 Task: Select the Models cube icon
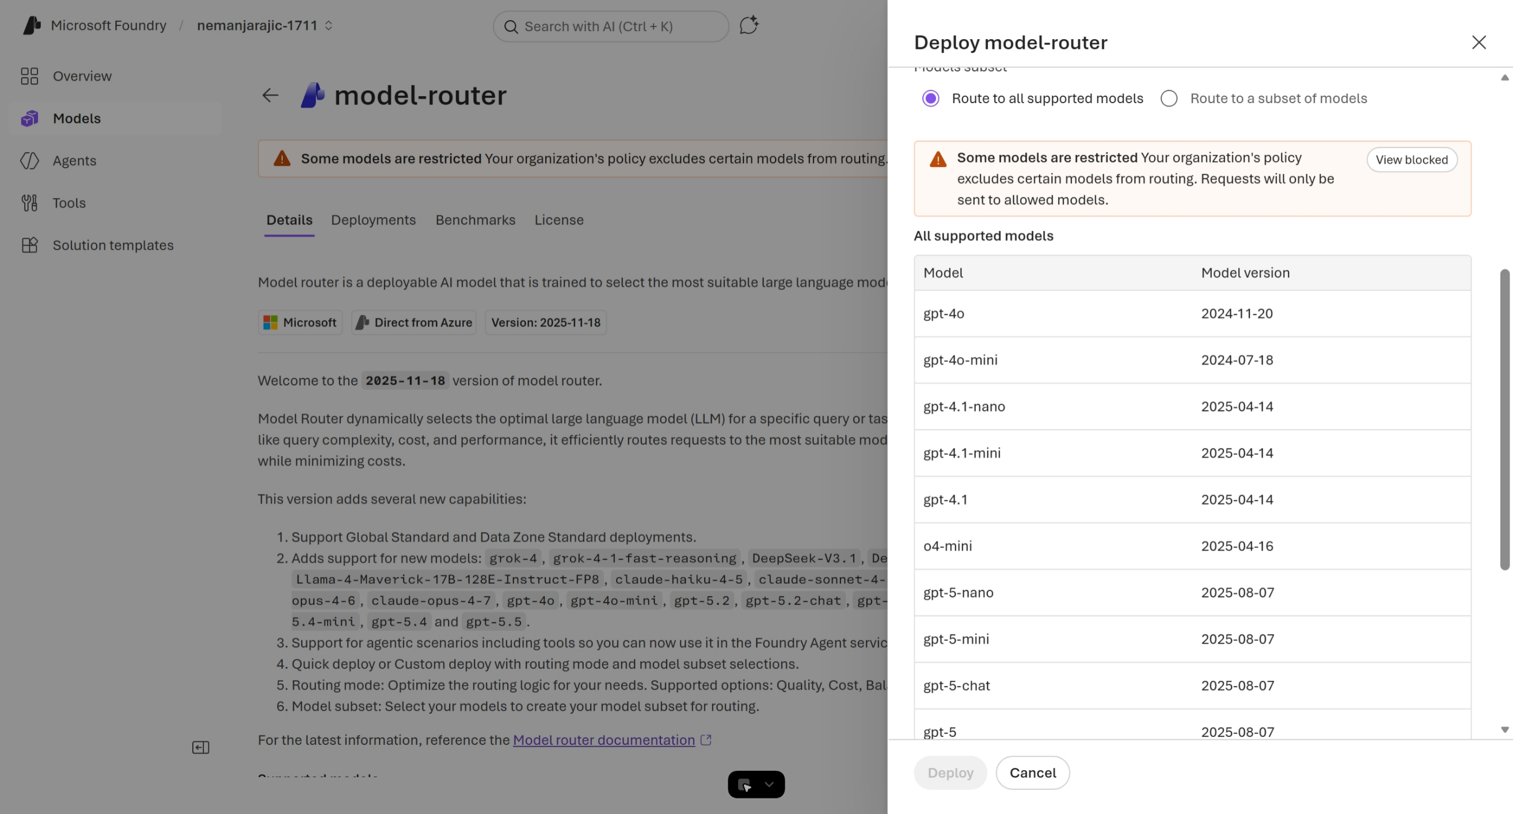[x=29, y=119]
